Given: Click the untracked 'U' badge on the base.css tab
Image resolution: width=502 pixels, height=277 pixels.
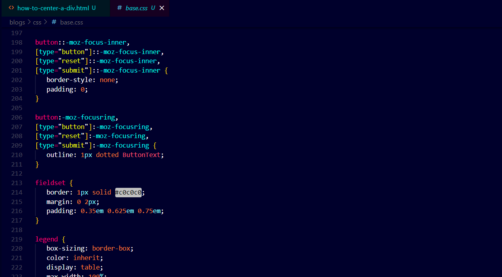Looking at the screenshot, I should coord(153,8).
